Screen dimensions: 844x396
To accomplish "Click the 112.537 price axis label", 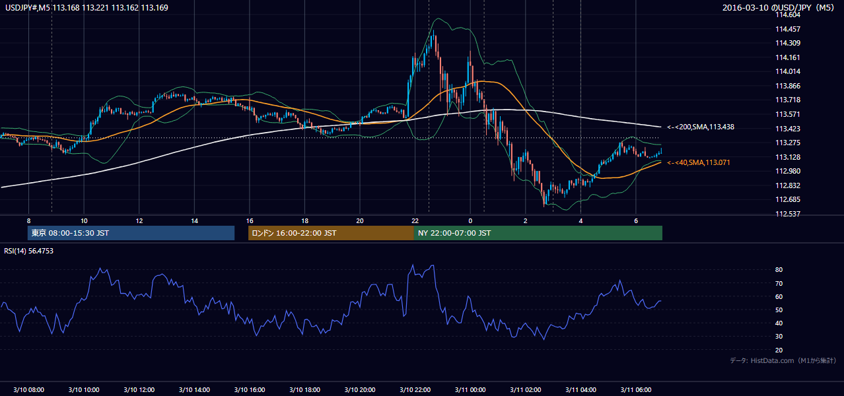I will pos(789,214).
